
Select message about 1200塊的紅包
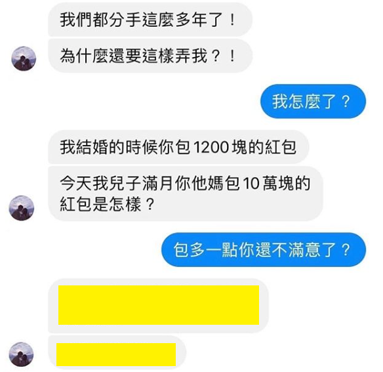(x=178, y=147)
